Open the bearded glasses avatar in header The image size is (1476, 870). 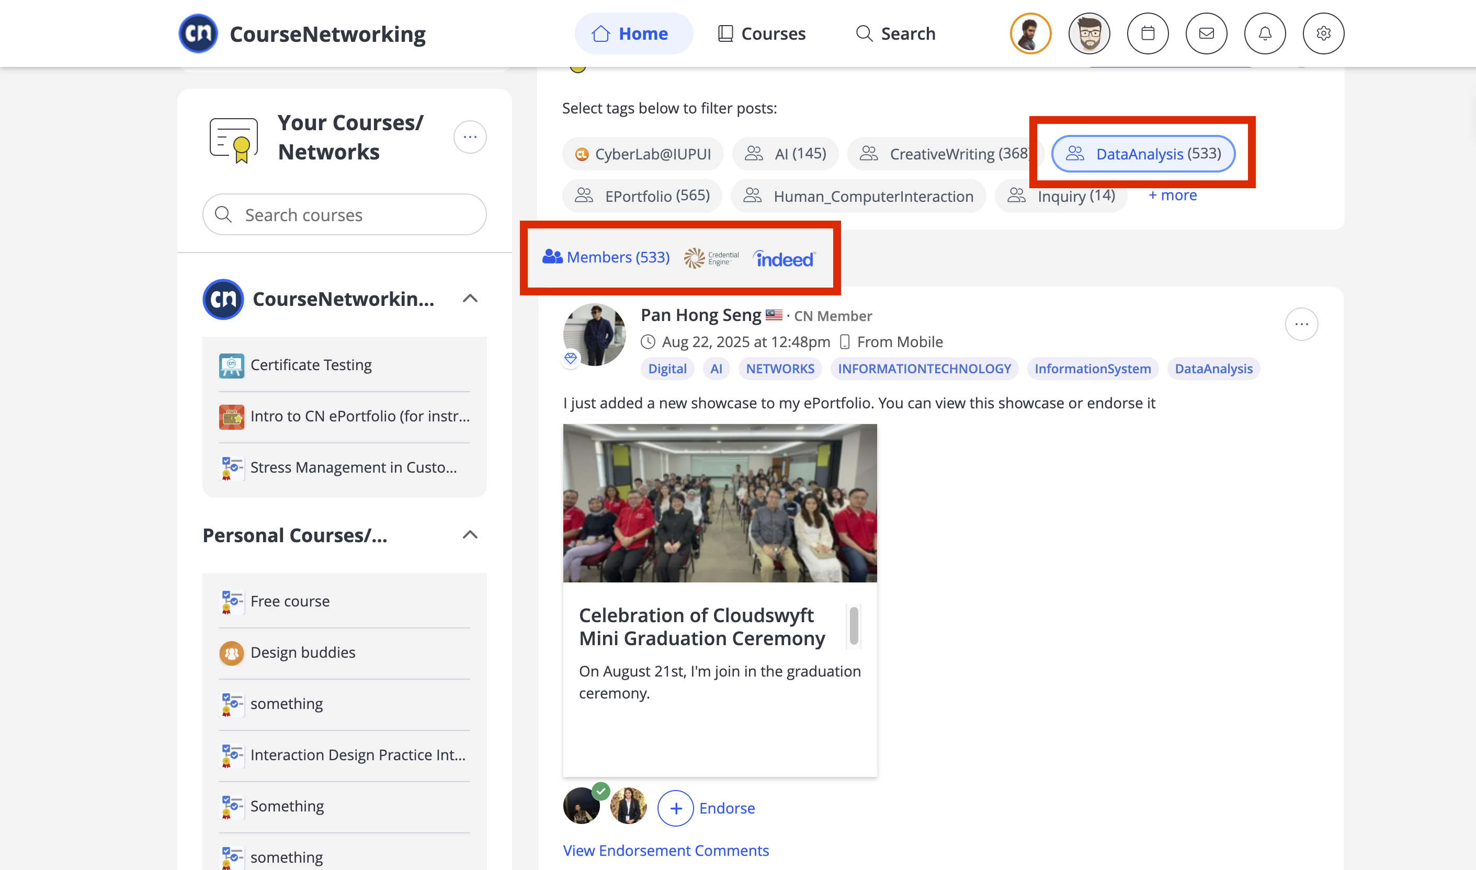tap(1089, 33)
